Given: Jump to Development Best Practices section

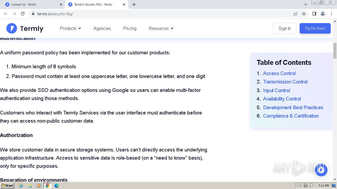Looking at the screenshot, I should click(x=293, y=107).
